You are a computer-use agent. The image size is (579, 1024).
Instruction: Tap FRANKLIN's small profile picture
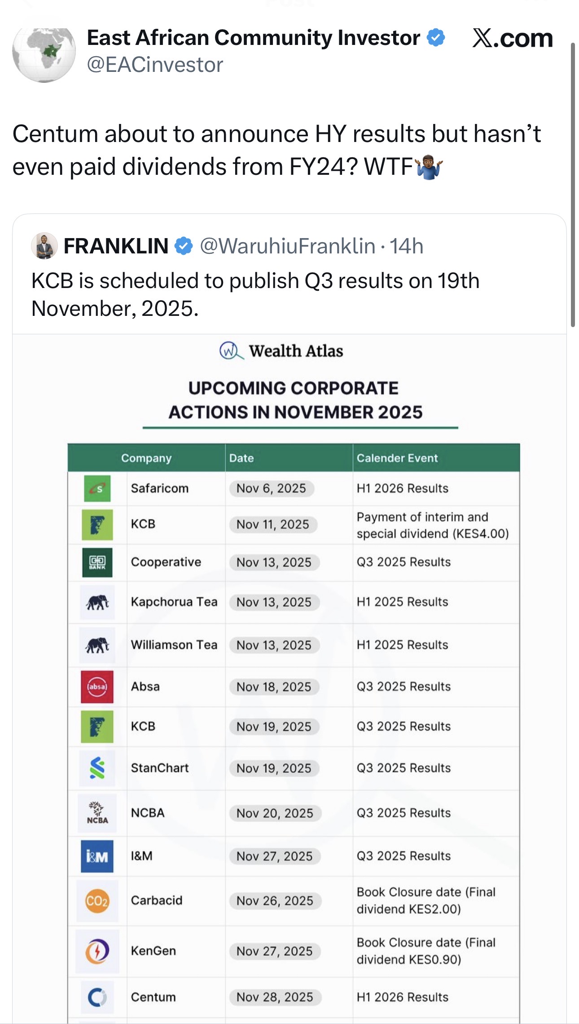[x=44, y=246]
